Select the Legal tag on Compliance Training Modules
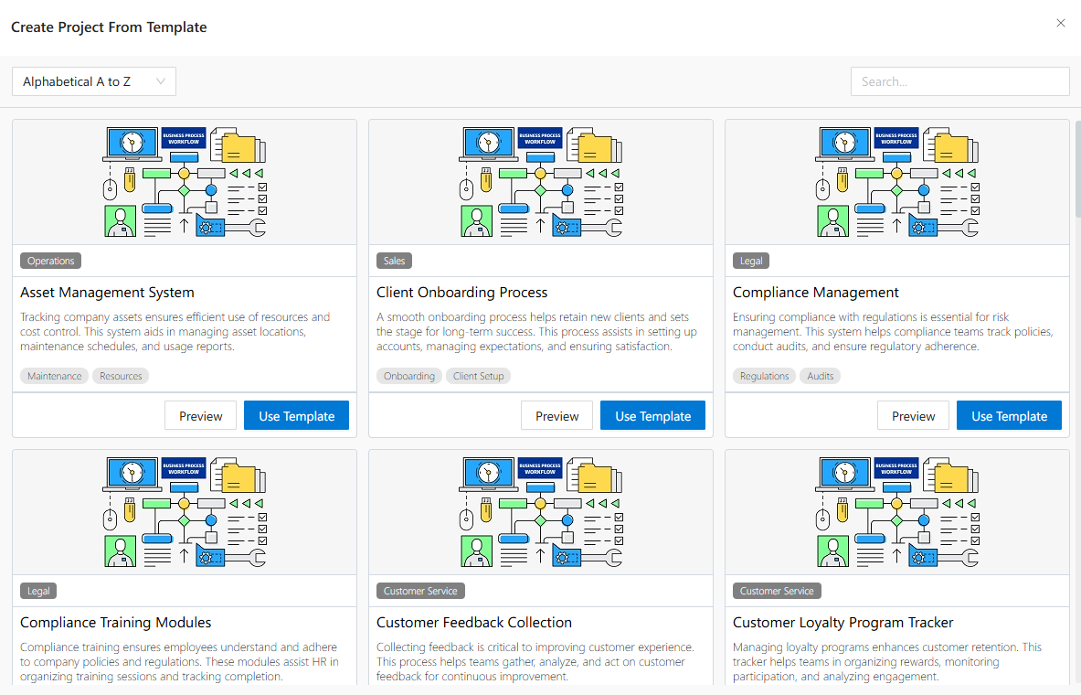This screenshot has width=1081, height=695. [38, 591]
